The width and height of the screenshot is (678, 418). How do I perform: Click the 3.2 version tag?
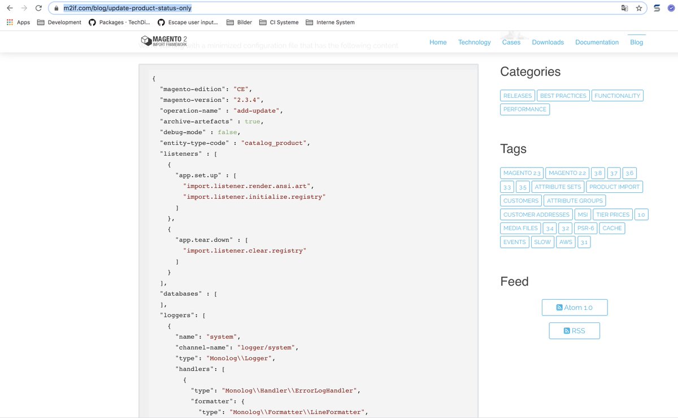pyautogui.click(x=566, y=228)
